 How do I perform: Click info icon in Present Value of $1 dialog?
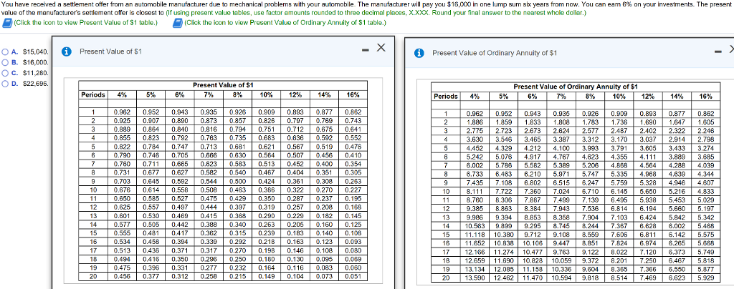tap(67, 52)
